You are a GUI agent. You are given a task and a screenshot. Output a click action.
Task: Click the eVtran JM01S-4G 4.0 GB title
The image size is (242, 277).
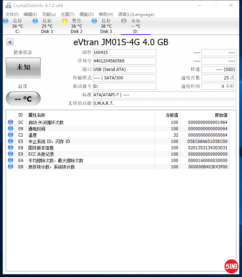coord(121,42)
